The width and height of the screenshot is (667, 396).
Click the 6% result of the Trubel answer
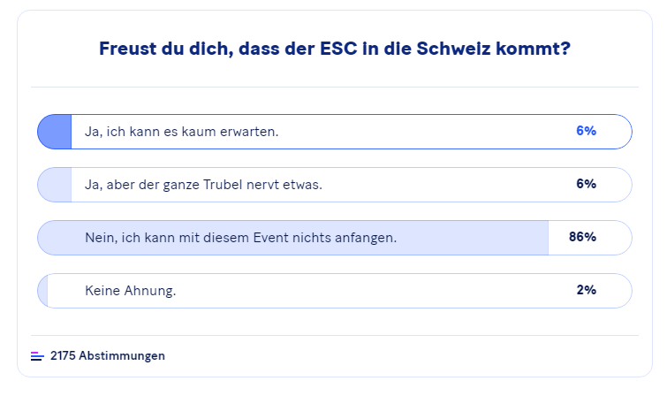coord(586,185)
